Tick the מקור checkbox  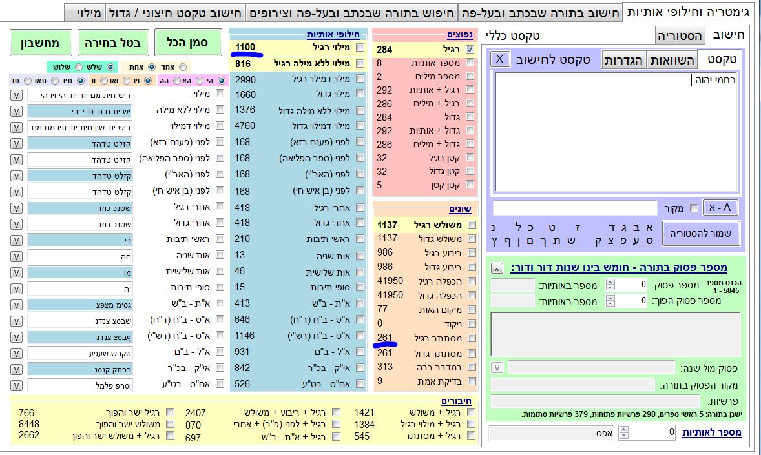(x=694, y=208)
